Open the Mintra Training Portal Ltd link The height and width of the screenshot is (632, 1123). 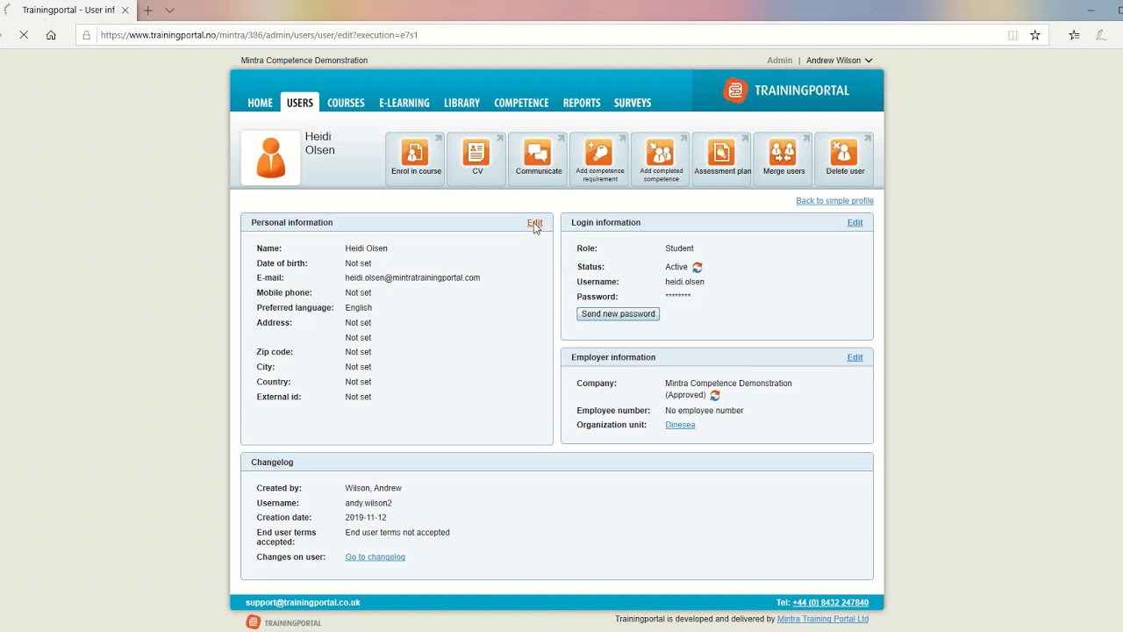(x=823, y=619)
